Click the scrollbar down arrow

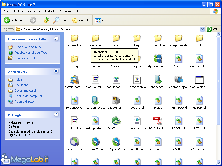(x=218, y=162)
